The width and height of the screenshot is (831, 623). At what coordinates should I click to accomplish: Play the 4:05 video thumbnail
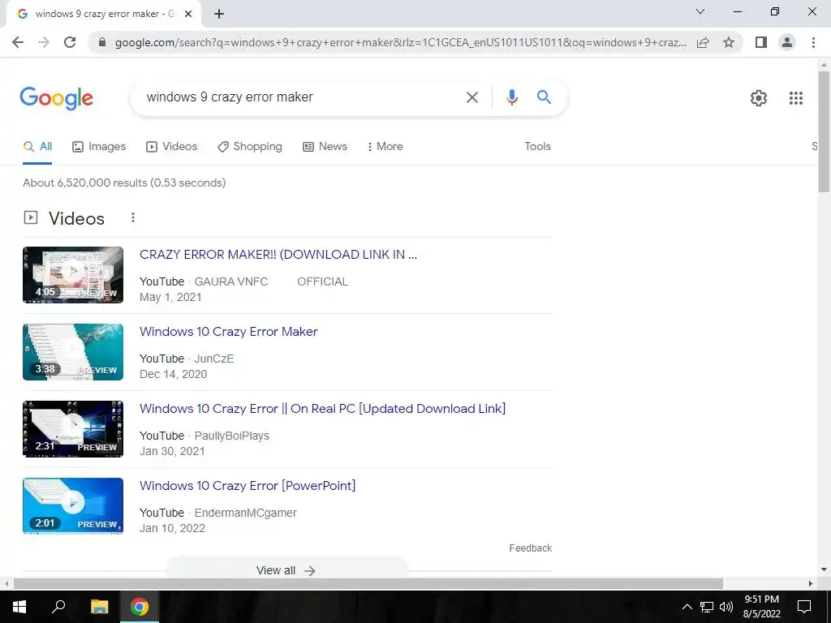click(73, 275)
